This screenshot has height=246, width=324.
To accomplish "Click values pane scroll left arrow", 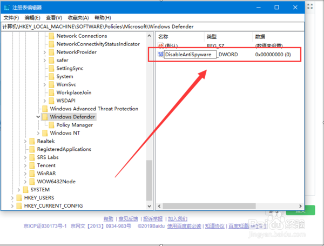I will click(x=159, y=206).
